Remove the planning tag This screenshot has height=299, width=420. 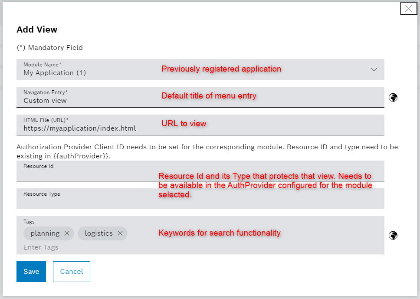click(67, 233)
